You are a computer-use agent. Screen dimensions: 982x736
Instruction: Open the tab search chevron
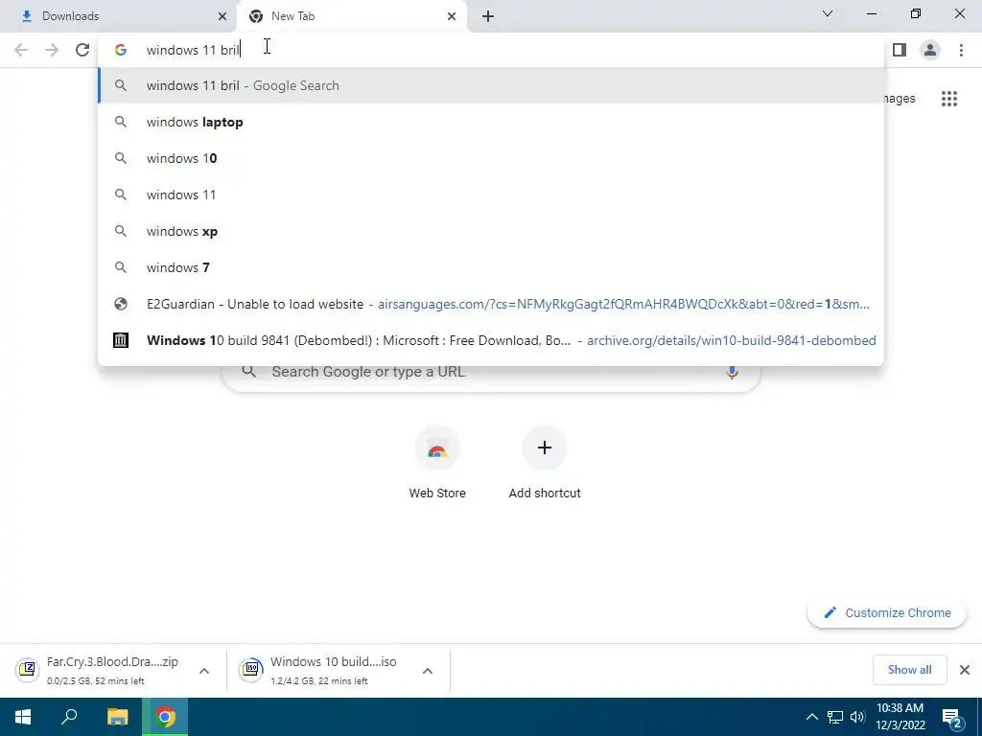pyautogui.click(x=828, y=13)
